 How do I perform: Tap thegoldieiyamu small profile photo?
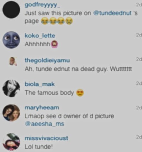tap(13, 61)
